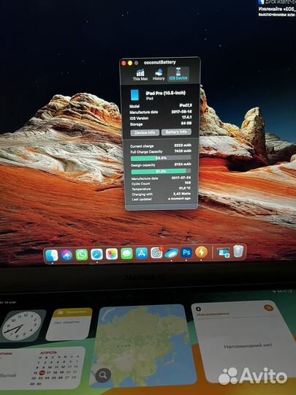Open Finder from the dock

[52, 255]
